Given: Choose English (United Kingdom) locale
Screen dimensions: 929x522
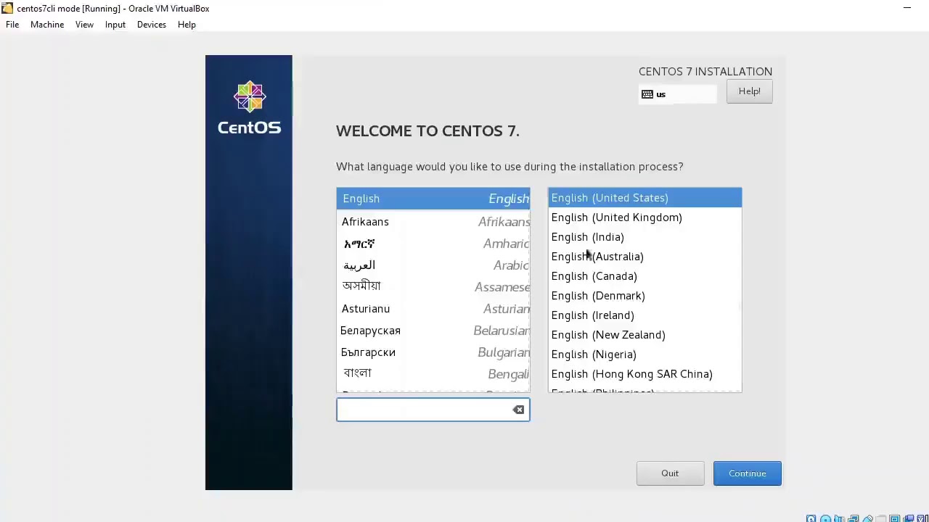Looking at the screenshot, I should pyautogui.click(x=644, y=217).
